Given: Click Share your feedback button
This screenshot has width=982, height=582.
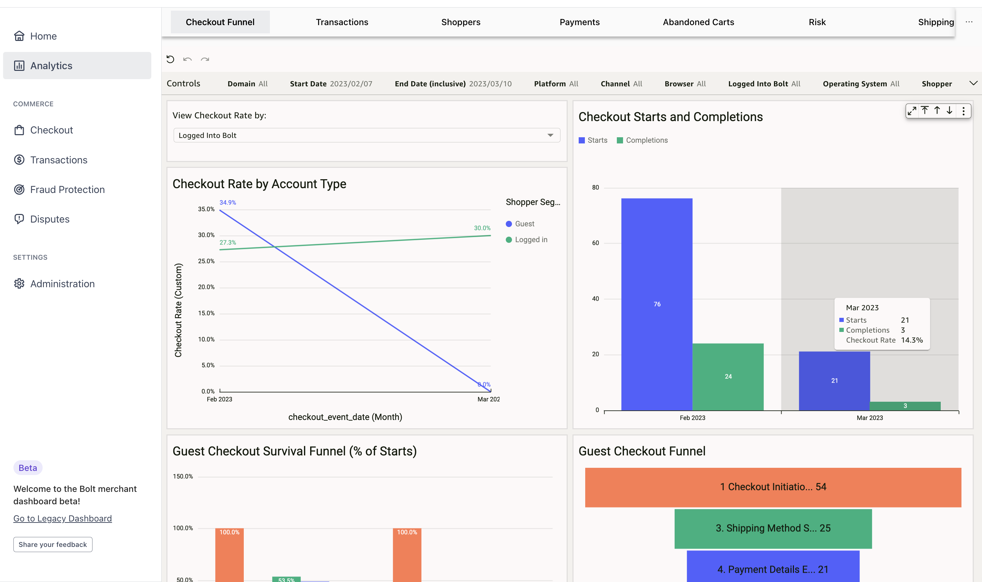Looking at the screenshot, I should (x=53, y=545).
